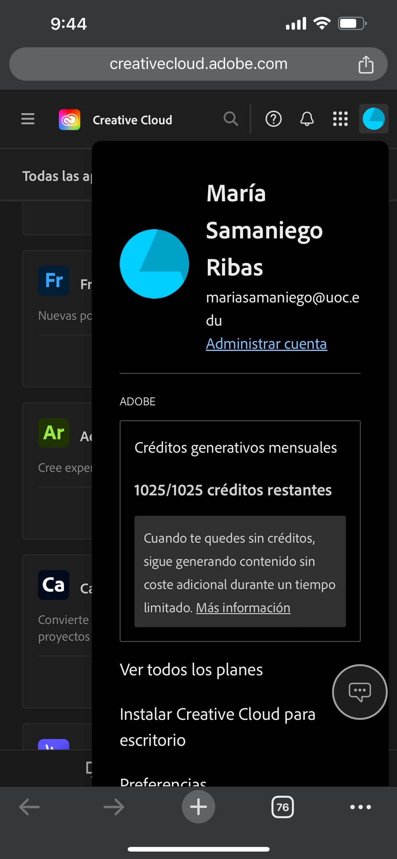Open the hamburger navigation menu
Screen dimensions: 397x859
pos(28,119)
